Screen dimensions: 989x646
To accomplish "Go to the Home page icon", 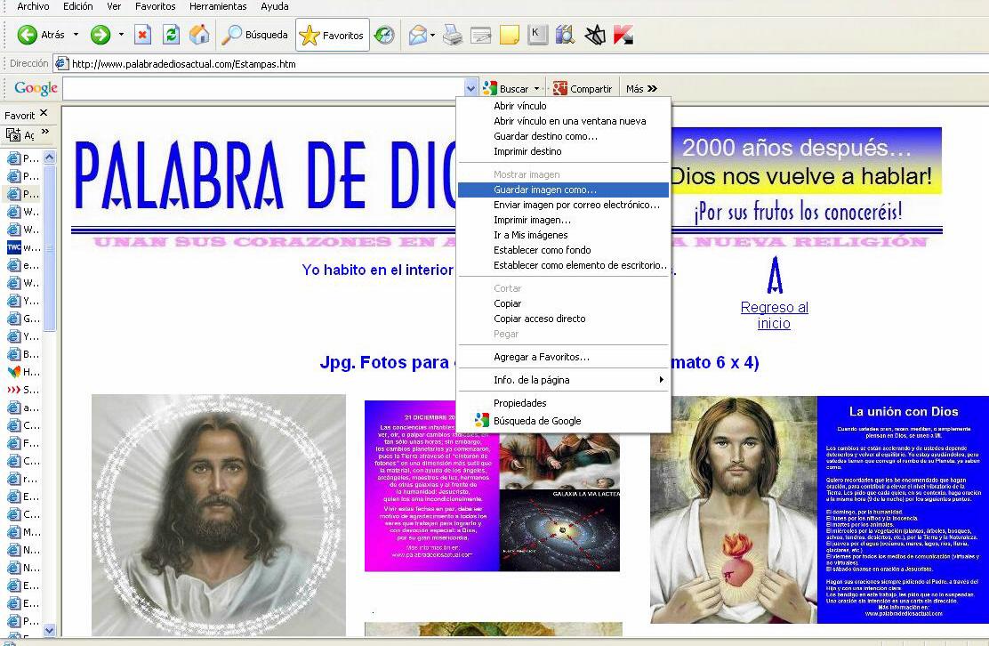I will (x=199, y=36).
